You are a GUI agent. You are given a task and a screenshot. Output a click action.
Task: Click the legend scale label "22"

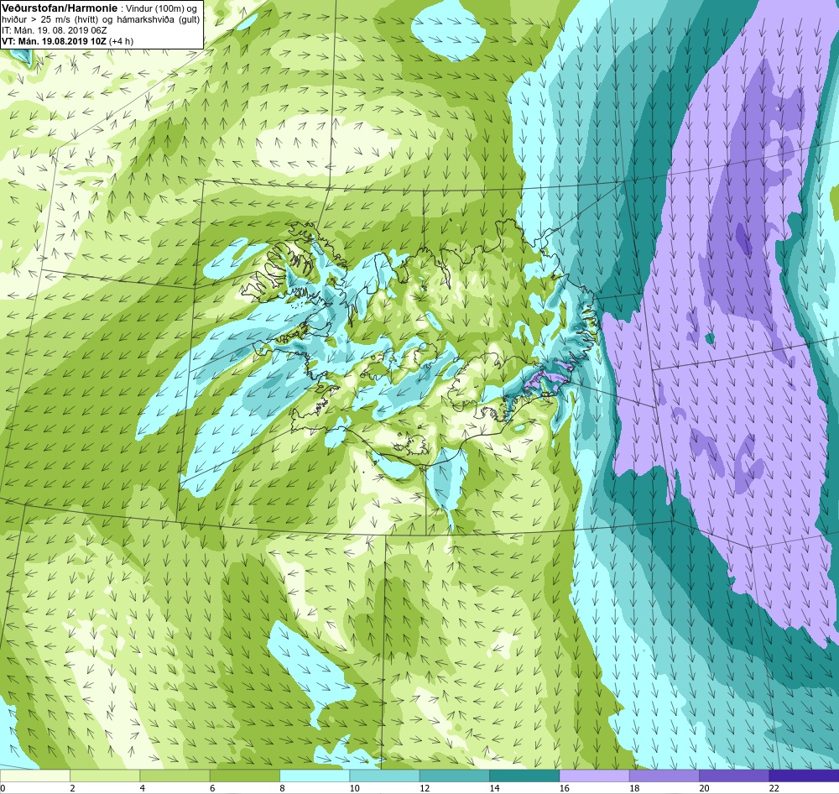pyautogui.click(x=774, y=788)
